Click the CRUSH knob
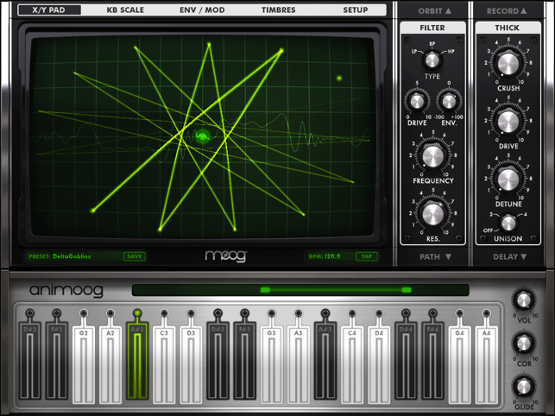 coord(508,64)
